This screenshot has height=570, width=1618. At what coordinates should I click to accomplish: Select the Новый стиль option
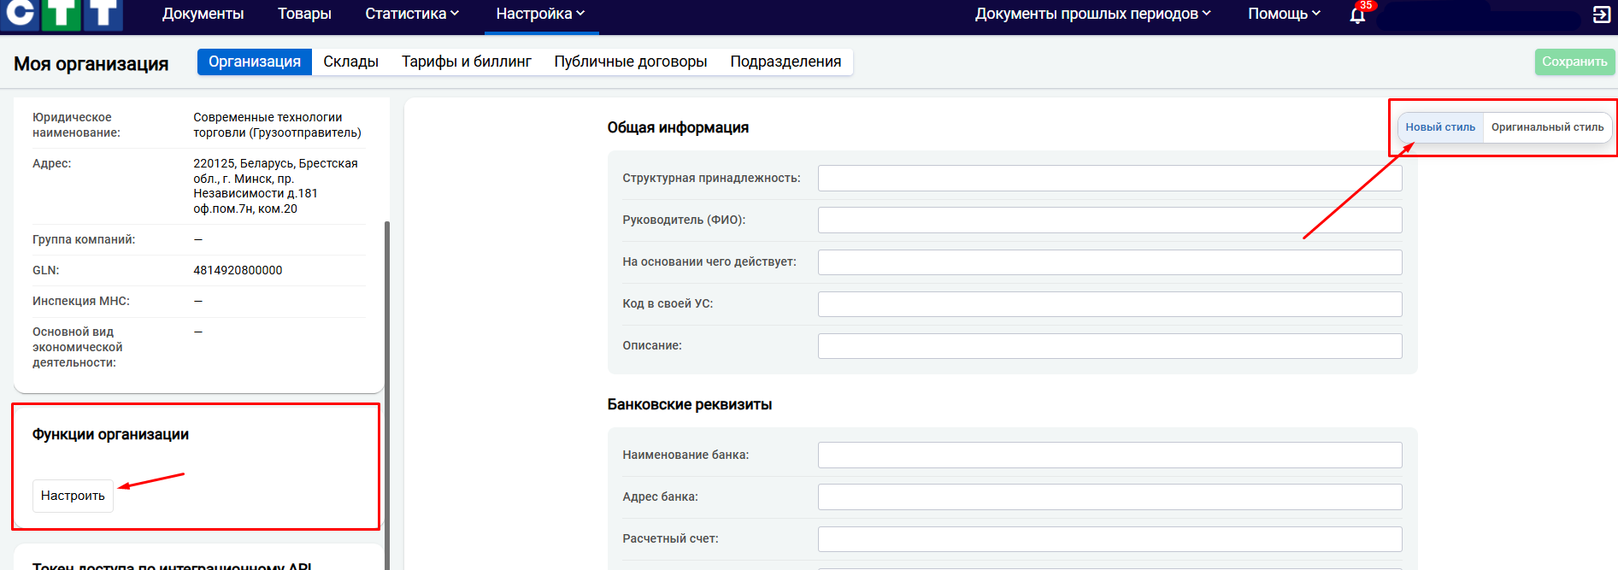[1440, 127]
